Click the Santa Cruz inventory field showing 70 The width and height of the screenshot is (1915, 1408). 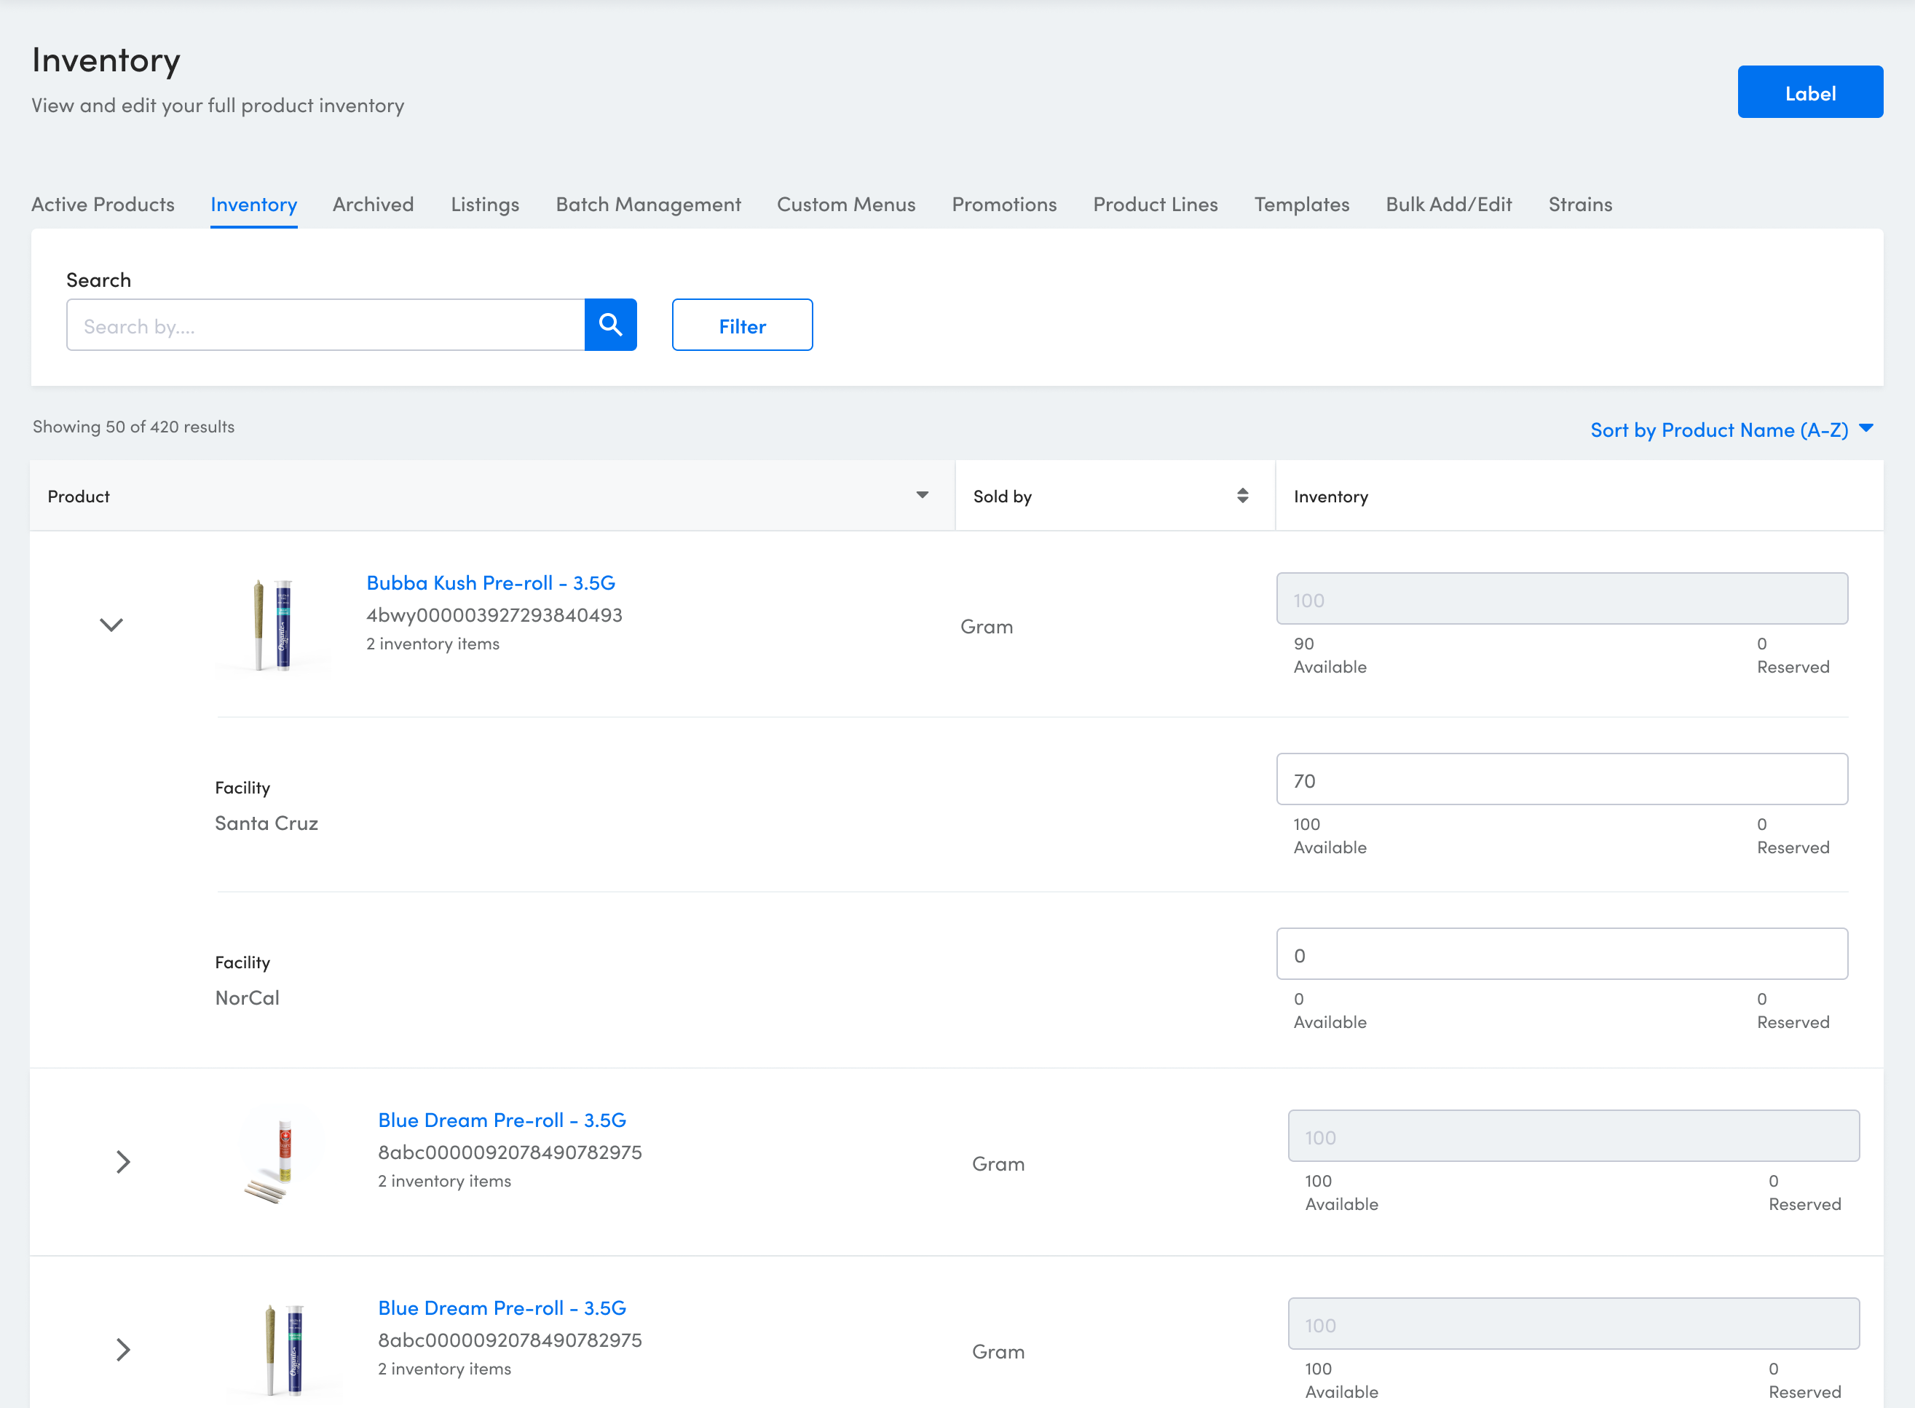(1562, 779)
